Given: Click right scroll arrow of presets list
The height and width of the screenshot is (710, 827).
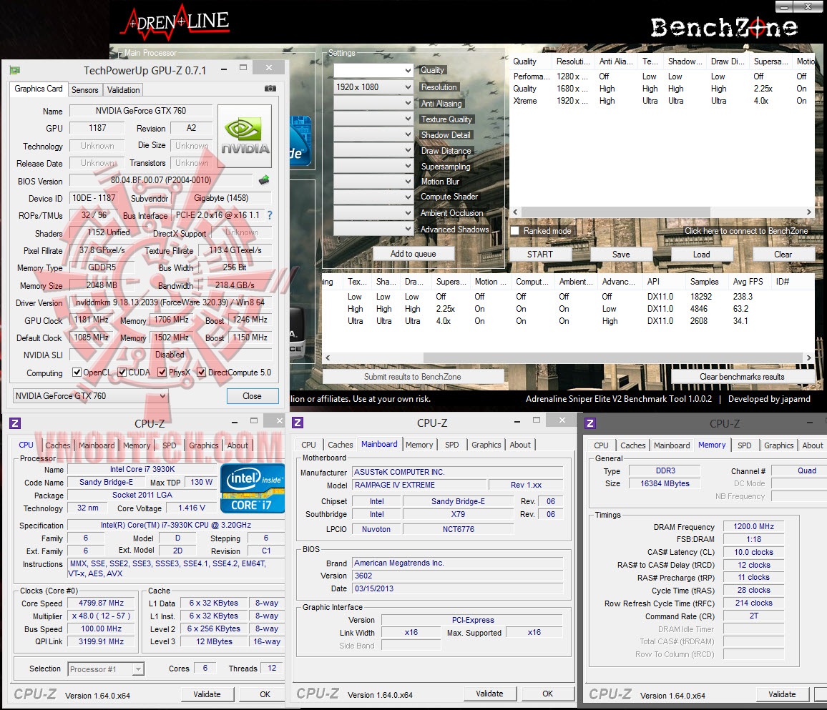Looking at the screenshot, I should pyautogui.click(x=809, y=212).
